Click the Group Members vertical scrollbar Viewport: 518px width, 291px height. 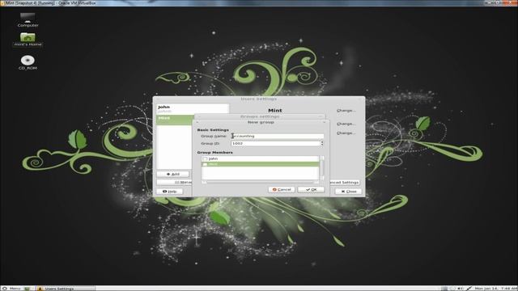[x=323, y=167]
